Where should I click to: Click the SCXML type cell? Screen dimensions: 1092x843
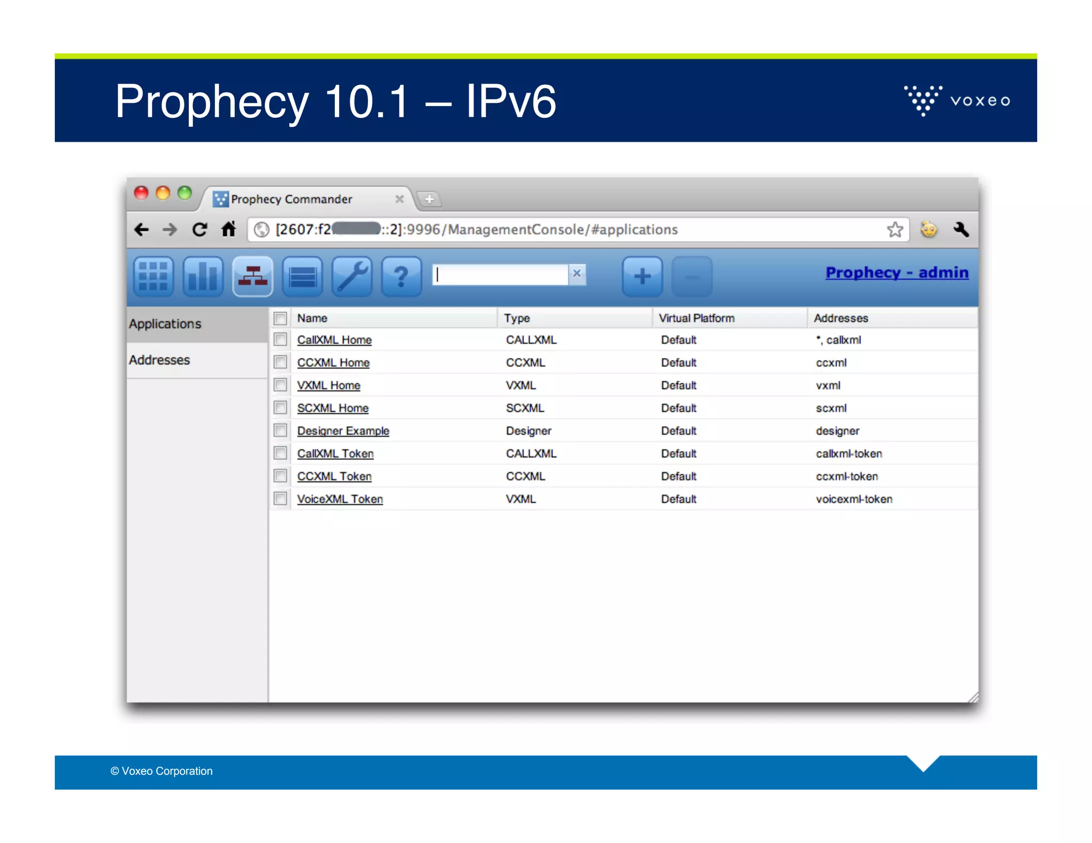click(525, 408)
